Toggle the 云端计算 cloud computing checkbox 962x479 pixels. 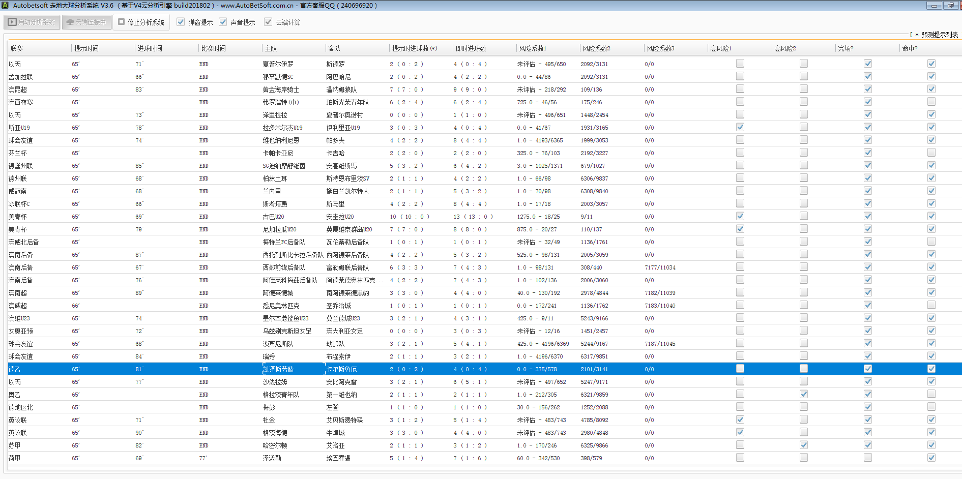[x=268, y=22]
